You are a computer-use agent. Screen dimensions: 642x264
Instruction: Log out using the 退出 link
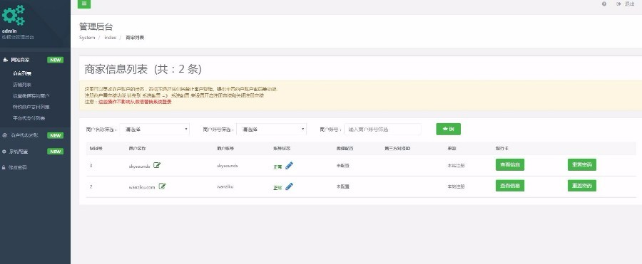pyautogui.click(x=626, y=4)
